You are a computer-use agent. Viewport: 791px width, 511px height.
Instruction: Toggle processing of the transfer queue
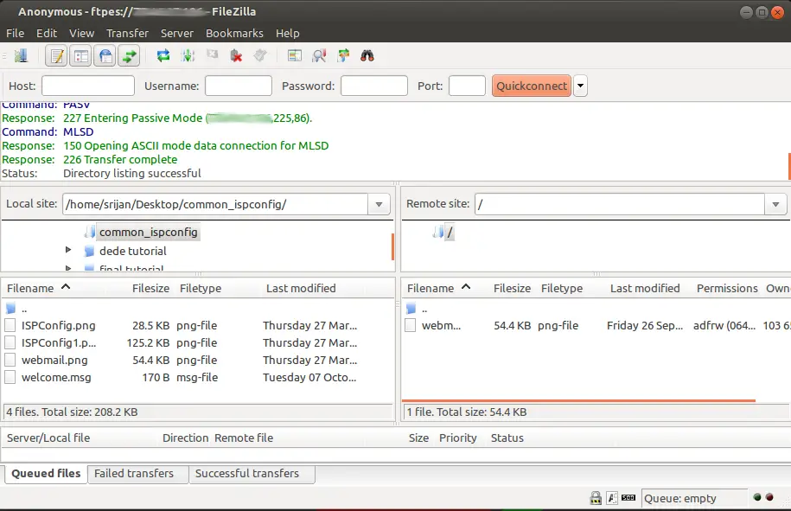point(188,56)
